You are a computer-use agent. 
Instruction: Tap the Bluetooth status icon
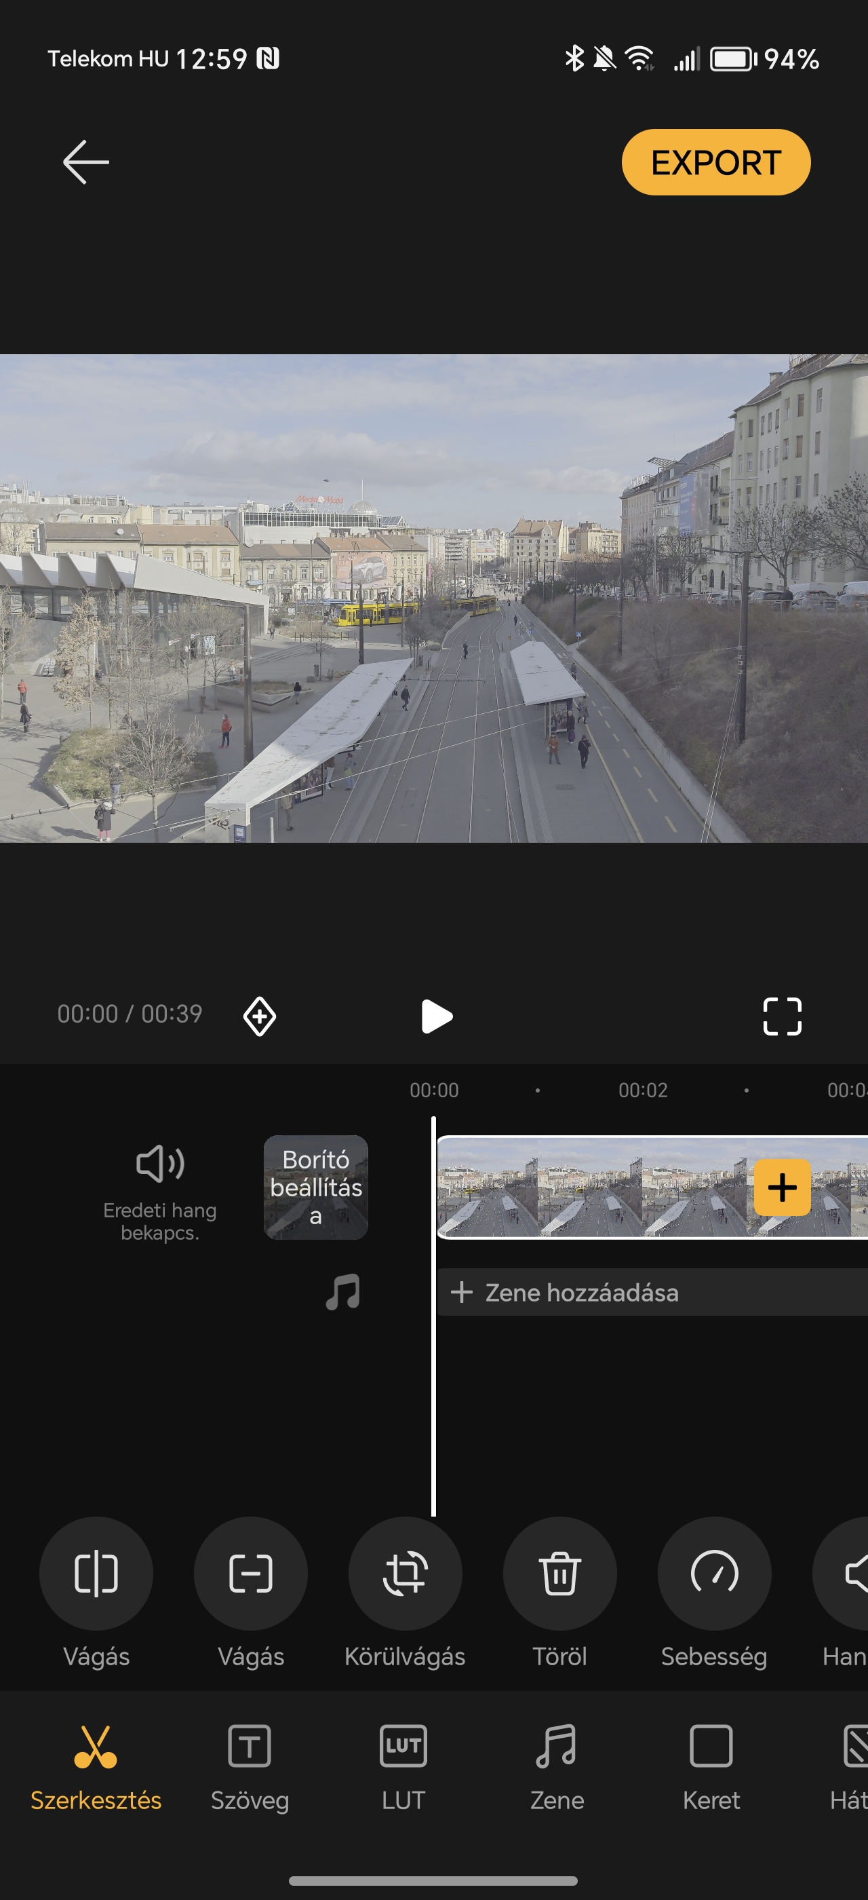click(x=574, y=58)
